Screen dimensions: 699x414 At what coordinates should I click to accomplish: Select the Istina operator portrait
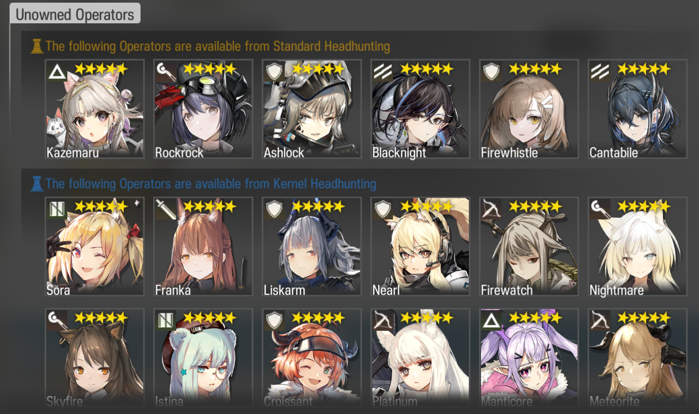[203, 358]
